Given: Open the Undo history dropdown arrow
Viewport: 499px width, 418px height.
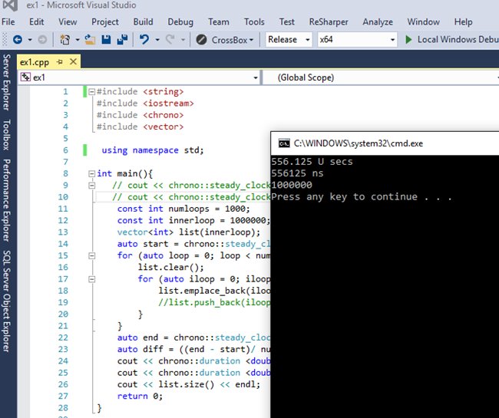Looking at the screenshot, I should (157, 40).
